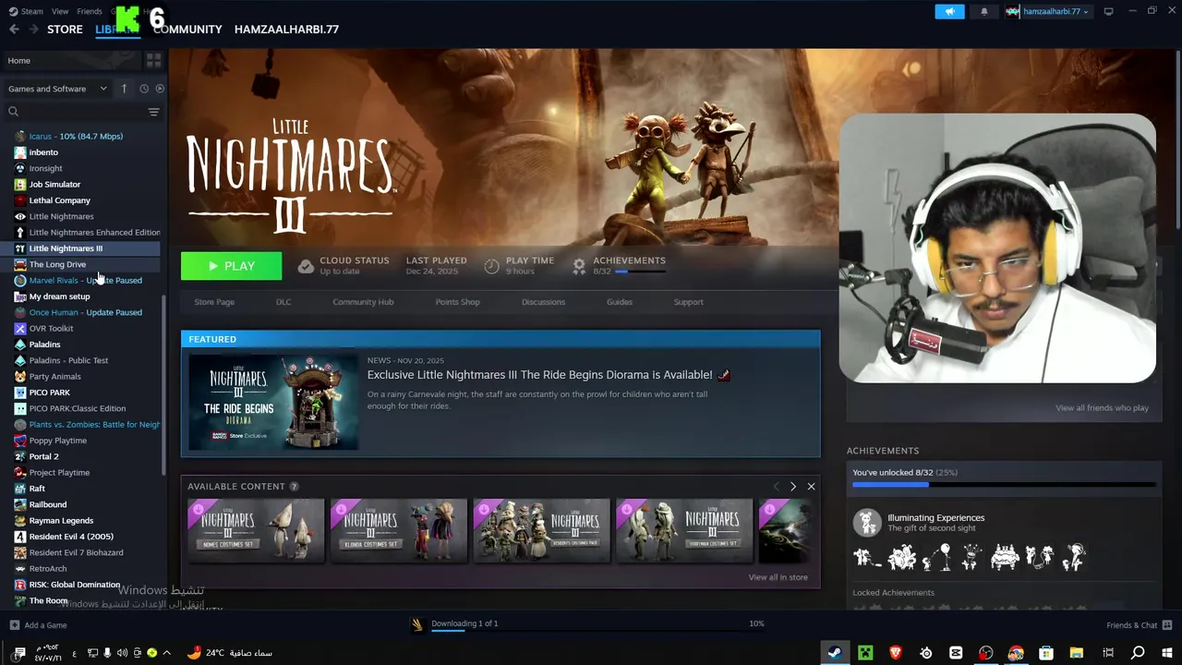Select The Long Drive in library list

click(57, 264)
